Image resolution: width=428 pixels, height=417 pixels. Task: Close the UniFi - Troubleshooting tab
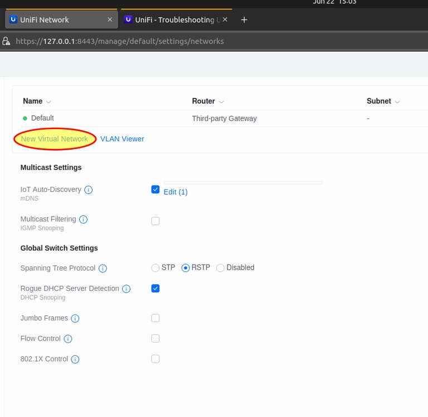point(225,19)
